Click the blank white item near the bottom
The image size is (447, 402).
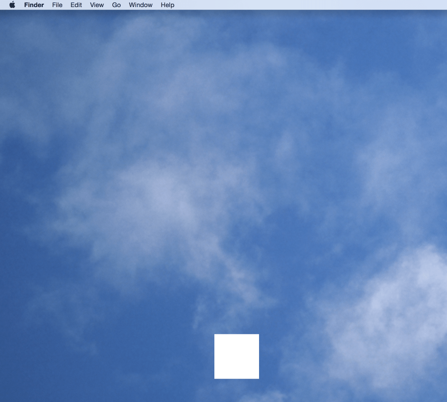point(236,356)
